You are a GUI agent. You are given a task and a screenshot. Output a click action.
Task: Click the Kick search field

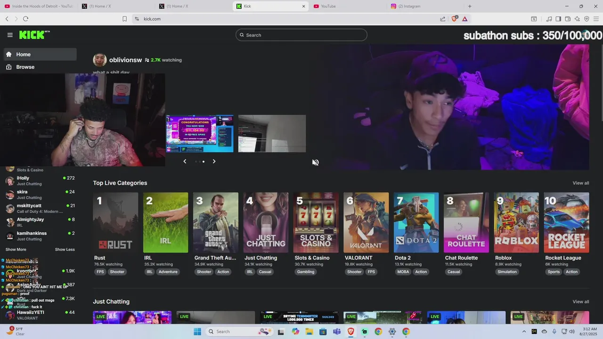tap(301, 35)
